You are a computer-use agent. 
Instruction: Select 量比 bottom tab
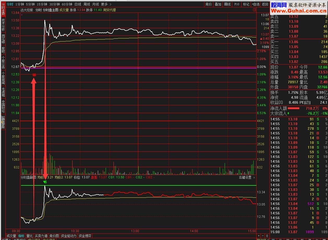point(30,236)
